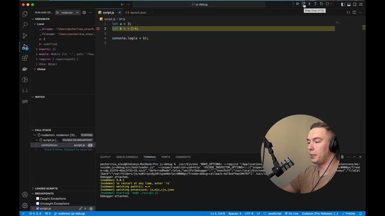
Task: Expand the exports variable
Action: pos(37,49)
